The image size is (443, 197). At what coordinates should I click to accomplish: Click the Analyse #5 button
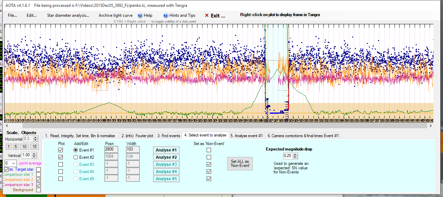(166, 179)
